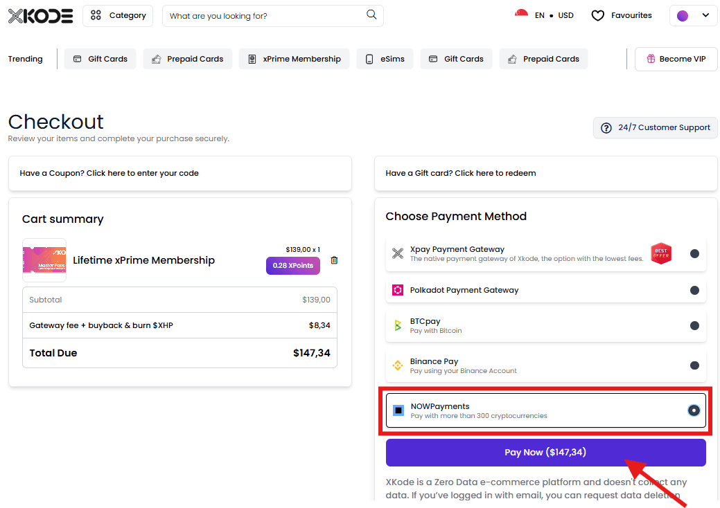Click the Subtotal value $139,00
720x508 pixels.
[x=316, y=300]
